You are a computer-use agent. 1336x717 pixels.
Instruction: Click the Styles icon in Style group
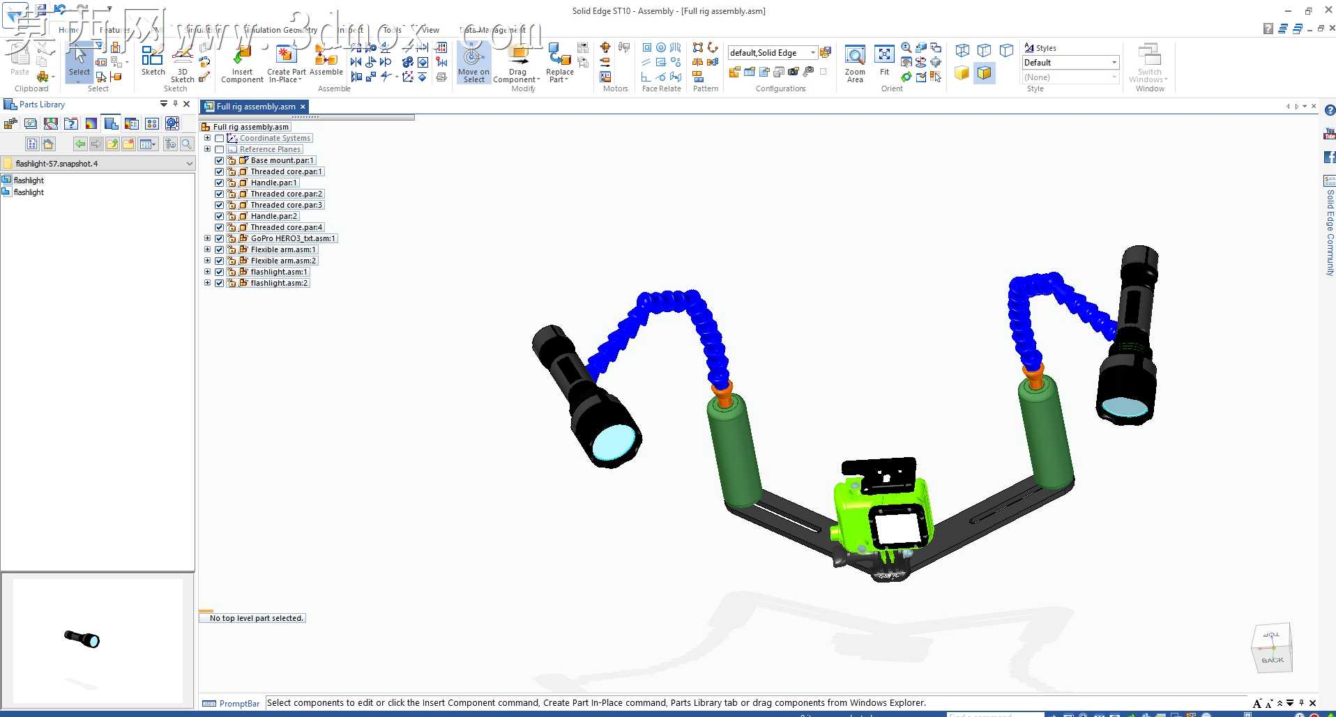[1029, 48]
